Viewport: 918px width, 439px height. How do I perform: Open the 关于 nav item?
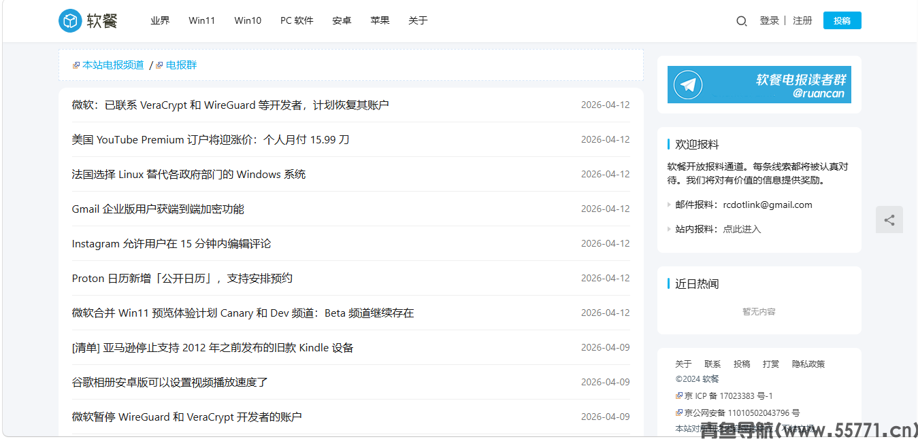pyautogui.click(x=418, y=20)
